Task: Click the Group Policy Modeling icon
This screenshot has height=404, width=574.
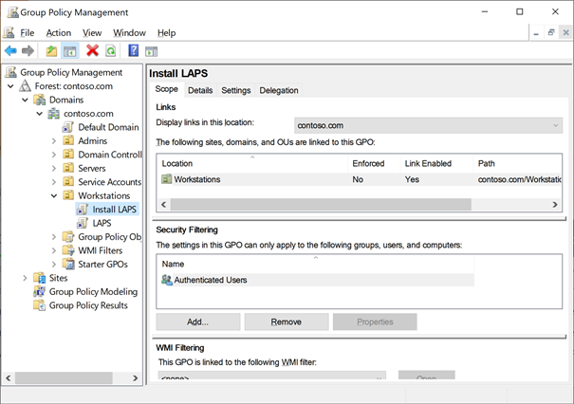Action: (39, 291)
